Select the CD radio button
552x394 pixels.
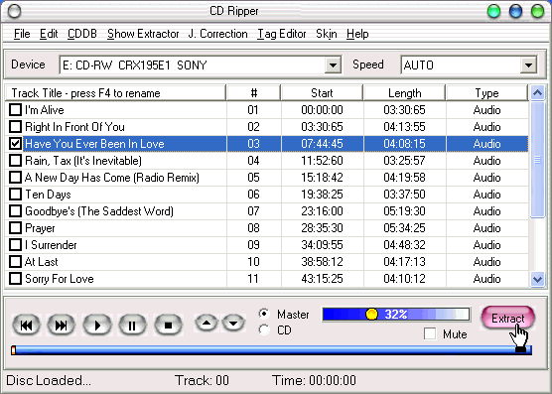tap(264, 329)
